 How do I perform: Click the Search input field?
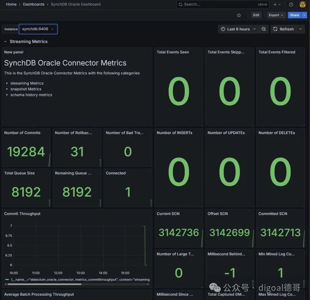point(223,4)
